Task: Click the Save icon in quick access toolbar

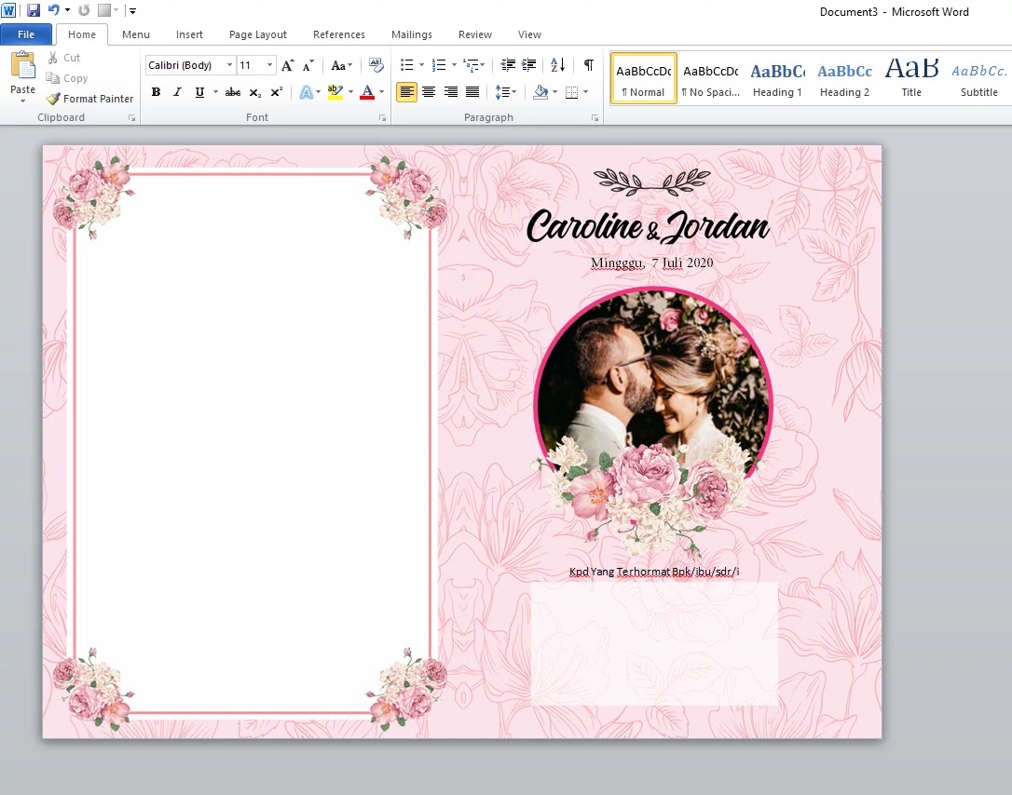Action: pyautogui.click(x=33, y=10)
